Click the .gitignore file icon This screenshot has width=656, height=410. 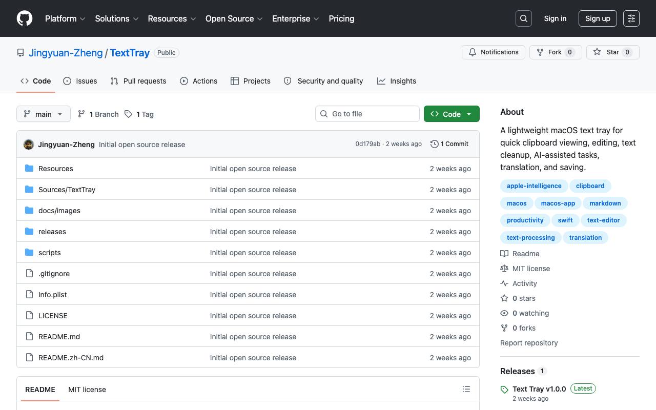coord(29,274)
